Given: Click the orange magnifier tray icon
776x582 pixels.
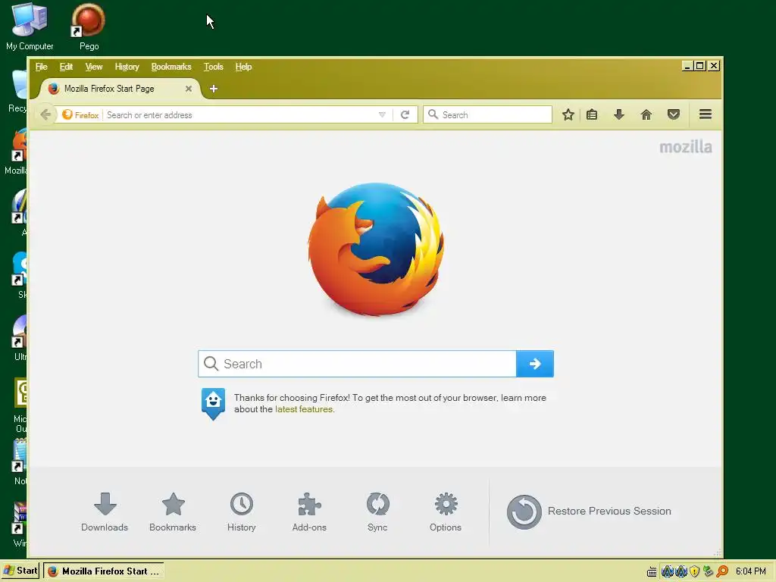Looking at the screenshot, I should (722, 571).
